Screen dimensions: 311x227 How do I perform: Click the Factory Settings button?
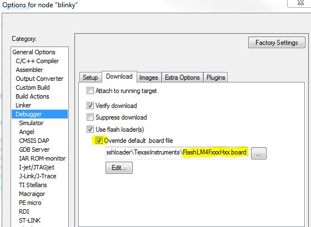click(x=277, y=42)
